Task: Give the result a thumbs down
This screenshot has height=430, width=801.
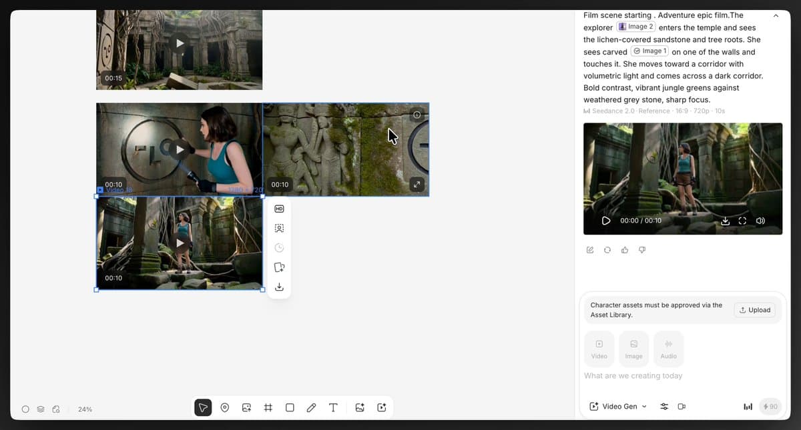Action: point(642,250)
